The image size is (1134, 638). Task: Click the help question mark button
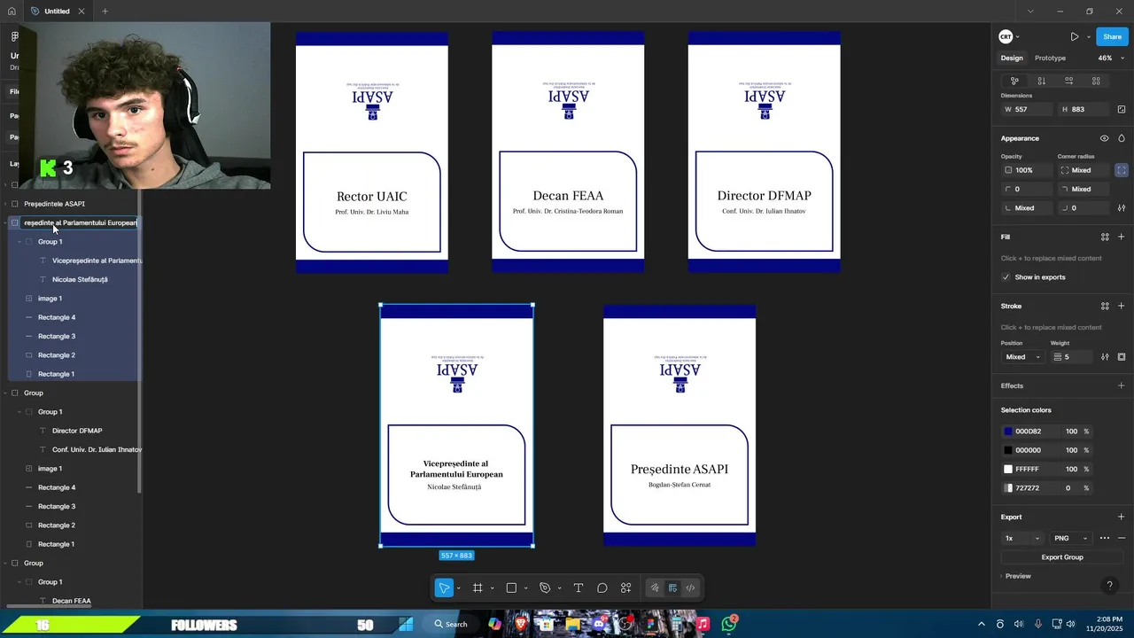coord(1109,586)
